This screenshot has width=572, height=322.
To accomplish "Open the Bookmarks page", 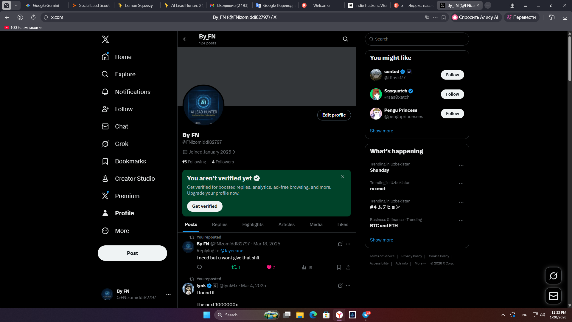I will click(130, 161).
